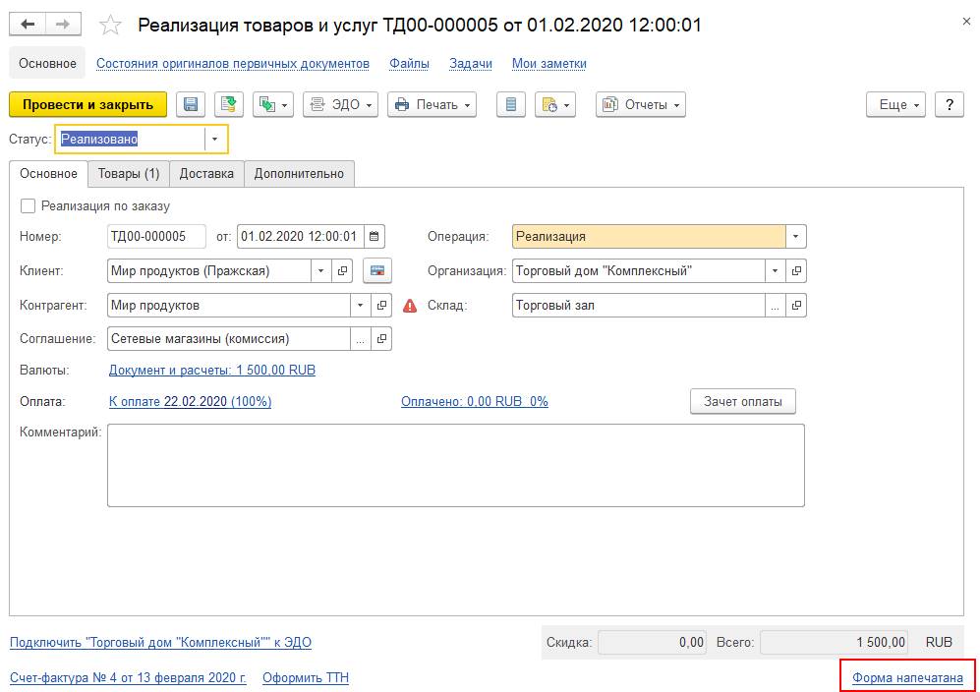
Task: Save the document with the floppy disk icon
Action: pos(191,104)
